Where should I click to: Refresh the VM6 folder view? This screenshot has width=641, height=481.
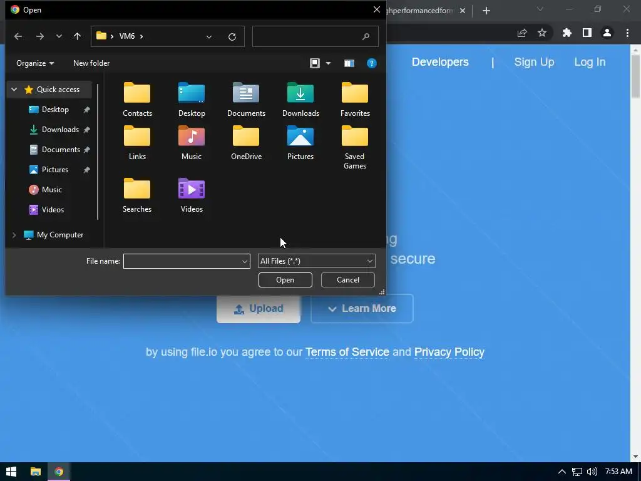click(x=232, y=37)
